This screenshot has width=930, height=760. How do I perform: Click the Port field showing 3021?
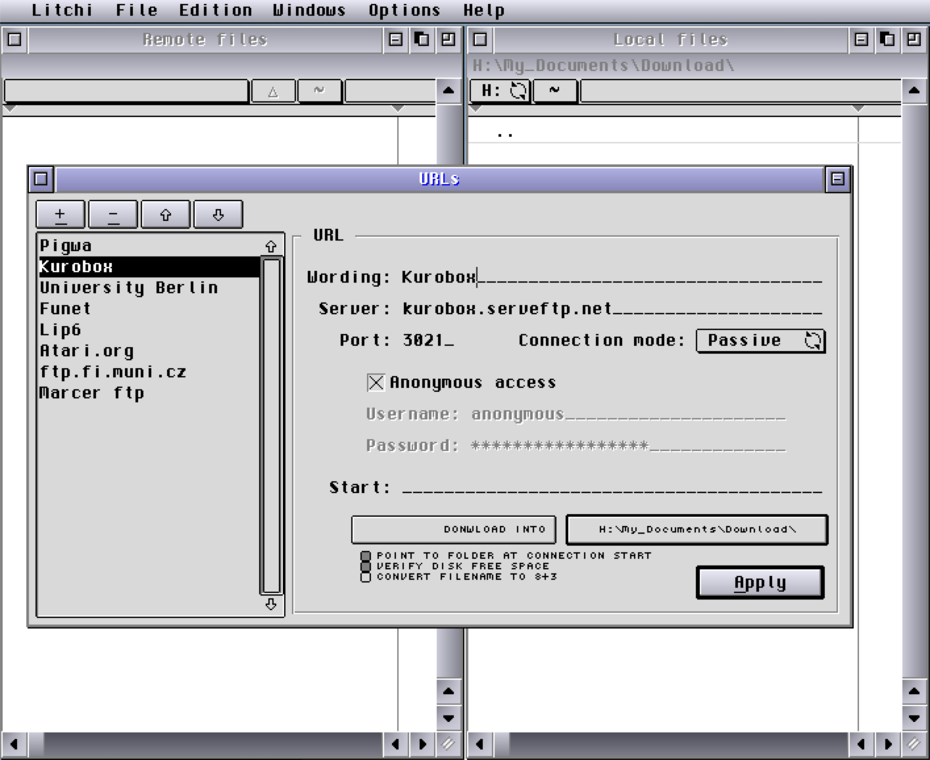click(428, 341)
